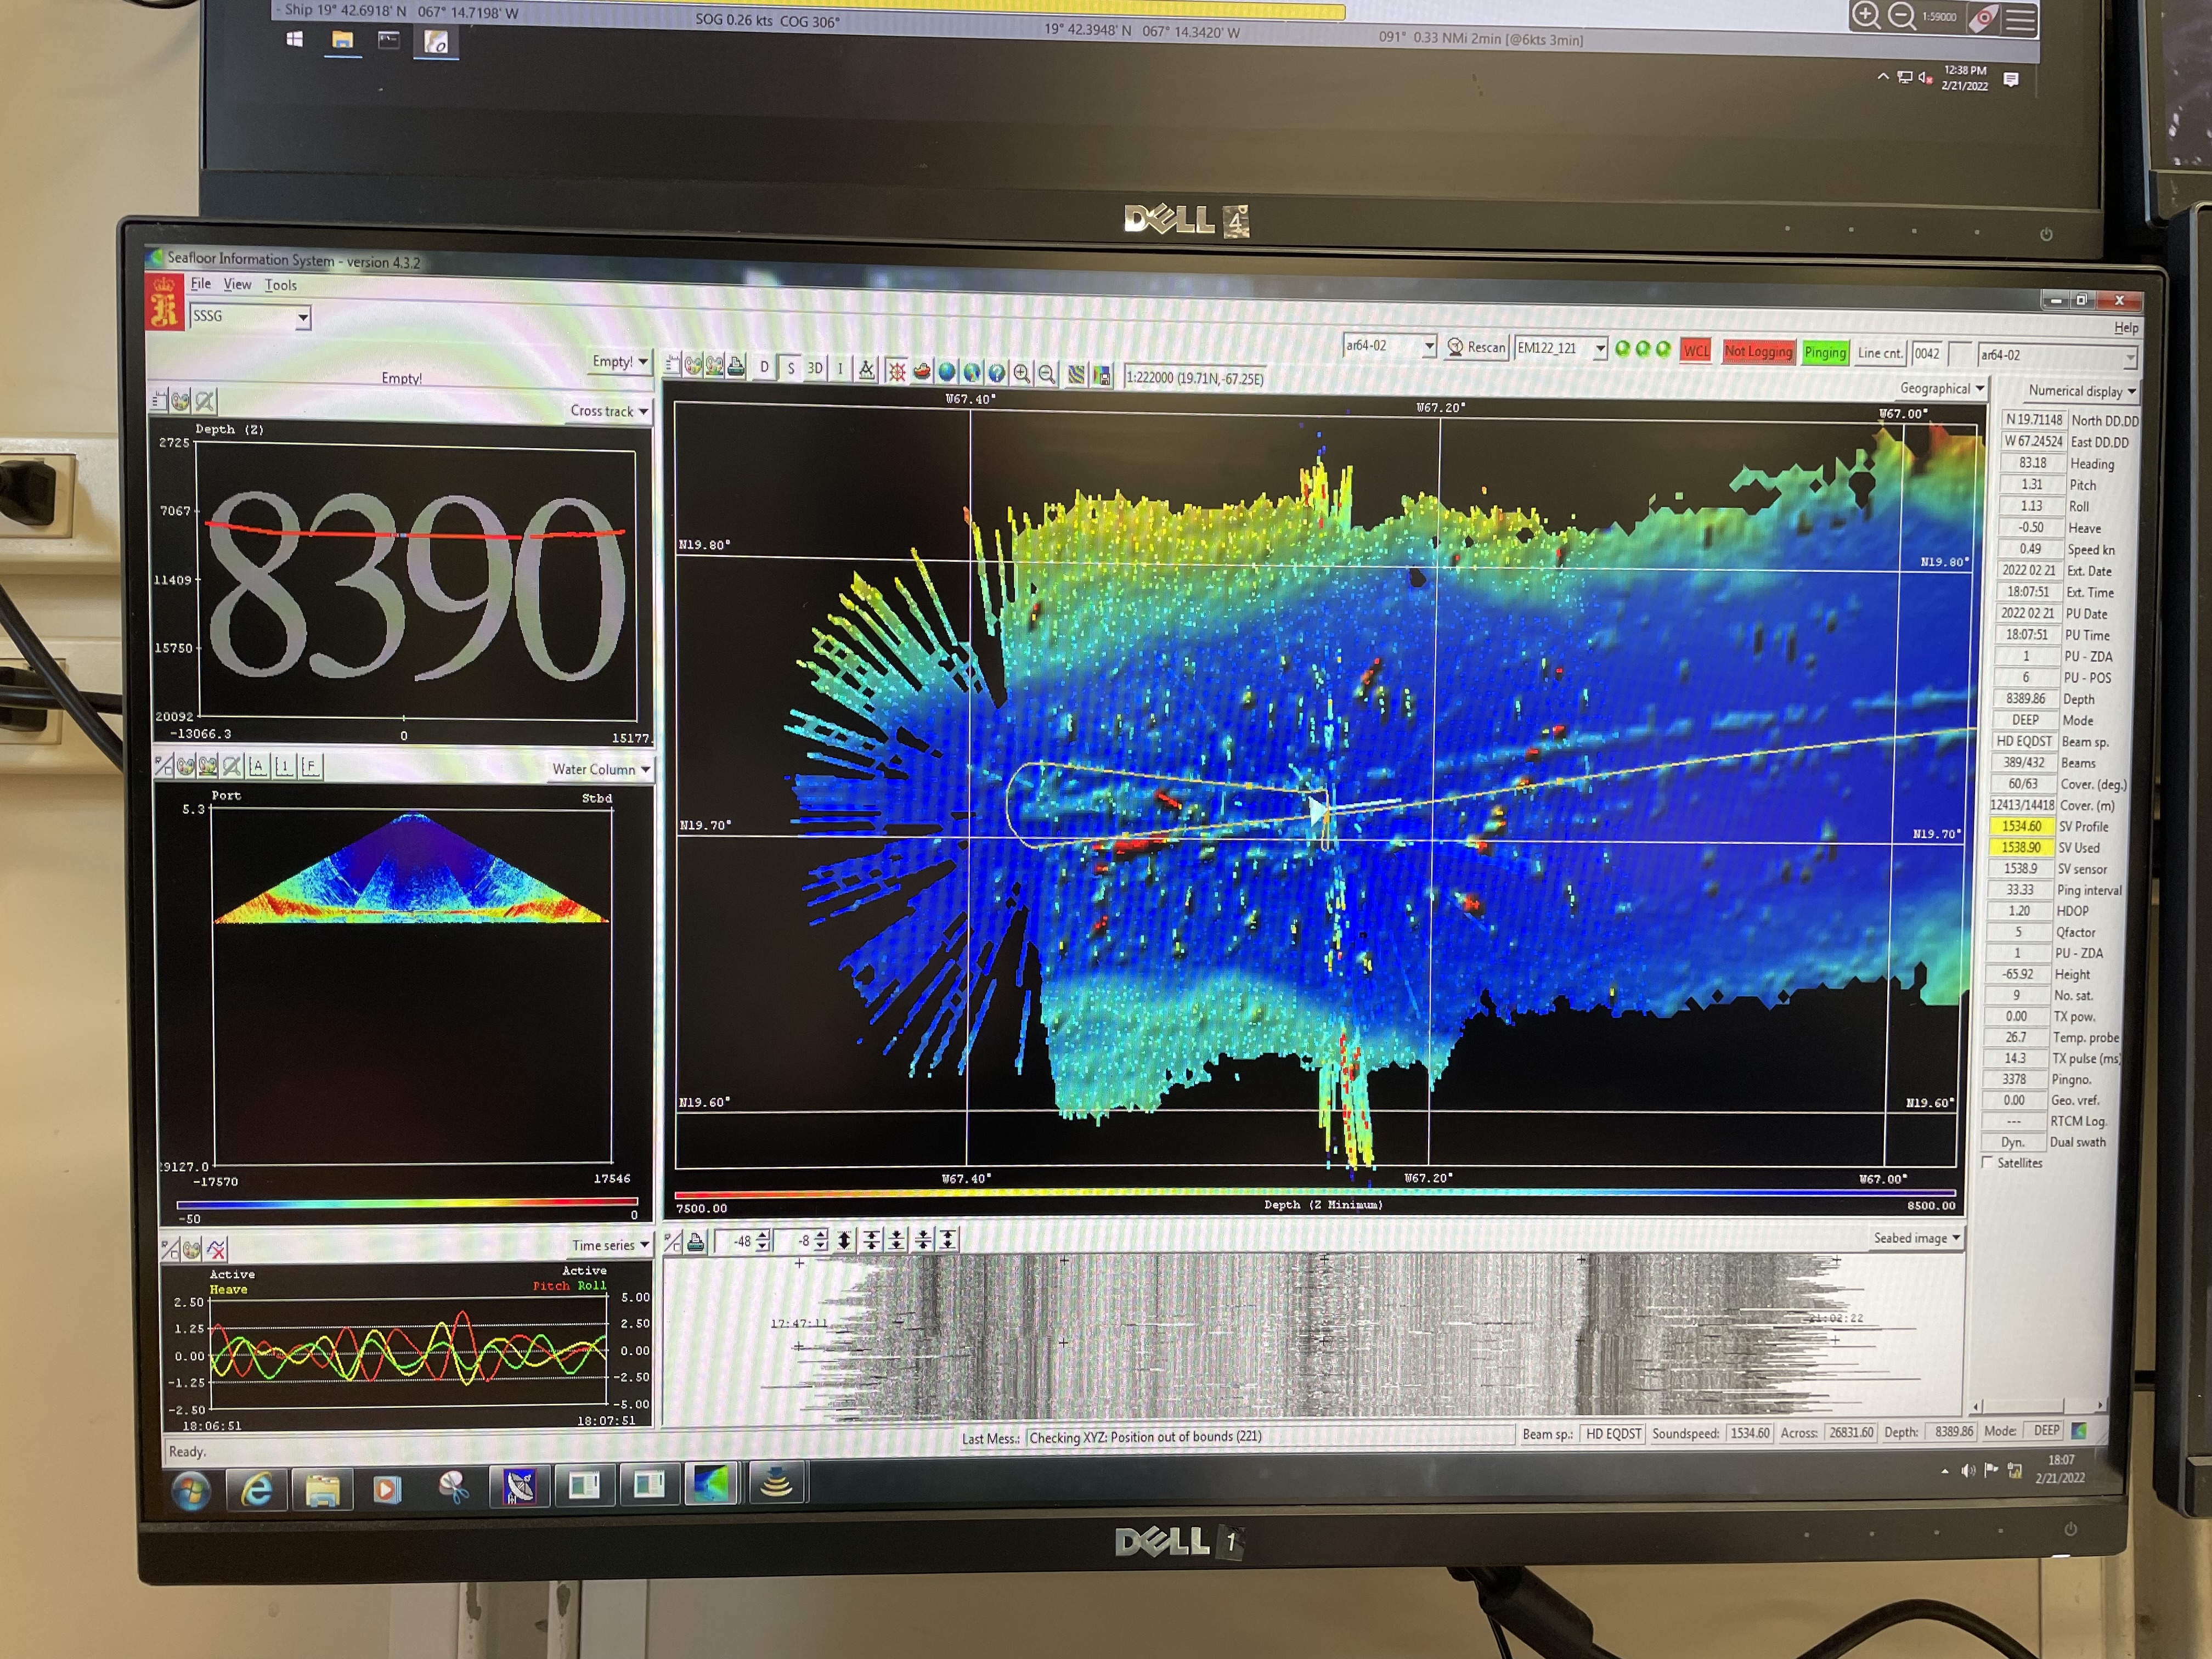Click the Depth (Z Minimum) color scale bar

point(1315,1193)
